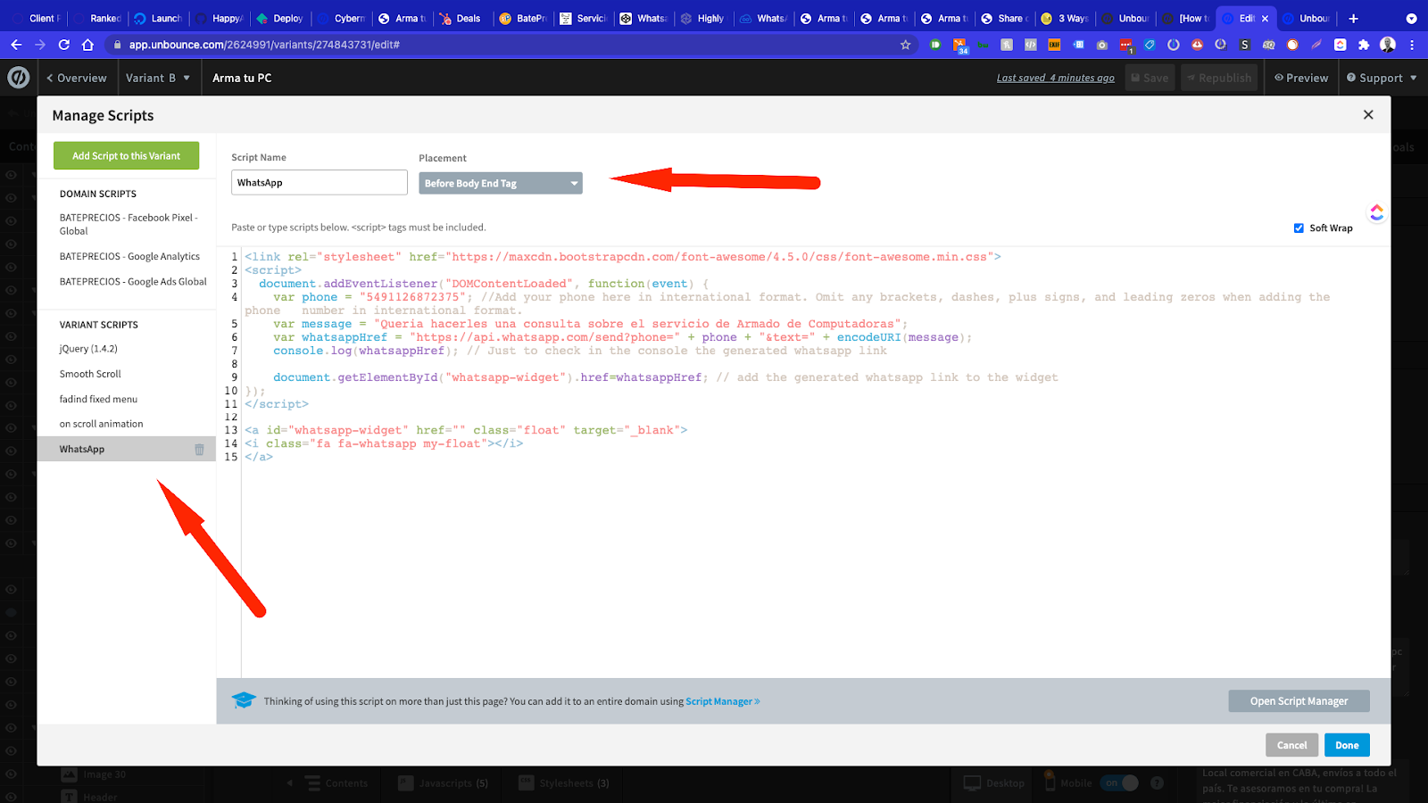
Task: Select the WhatsApp script in the list
Action: point(127,449)
